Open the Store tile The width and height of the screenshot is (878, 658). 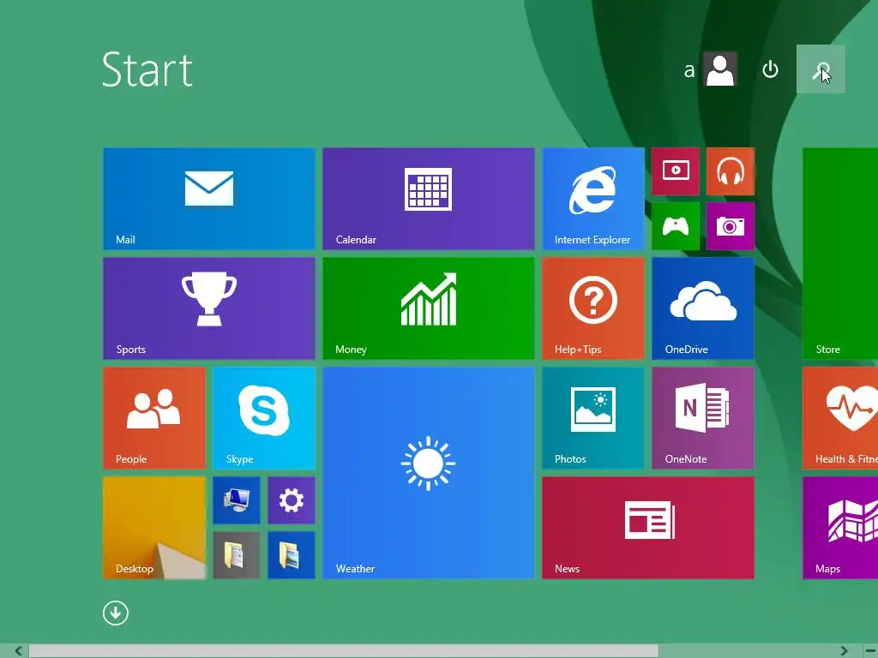point(840,254)
